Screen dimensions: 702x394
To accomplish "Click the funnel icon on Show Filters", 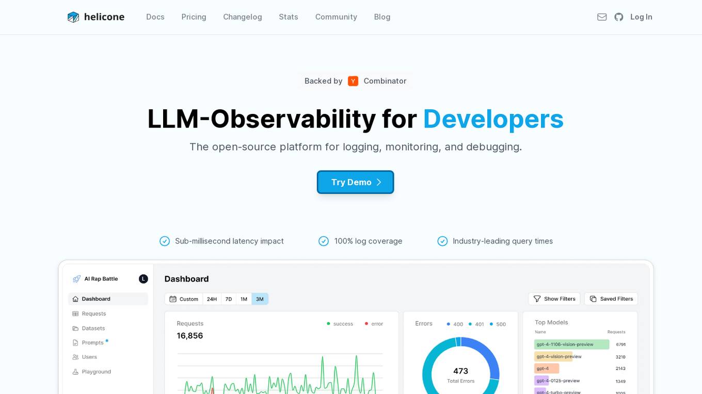I will (537, 299).
